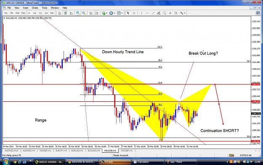Select the Cursor arrow tool
Screen dimensions: 263x165
pyautogui.click(x=128, y=13)
